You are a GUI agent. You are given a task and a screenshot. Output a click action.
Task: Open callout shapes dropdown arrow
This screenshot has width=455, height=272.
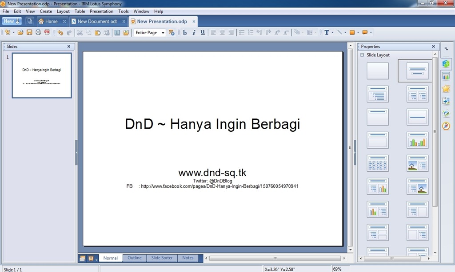coord(371,32)
